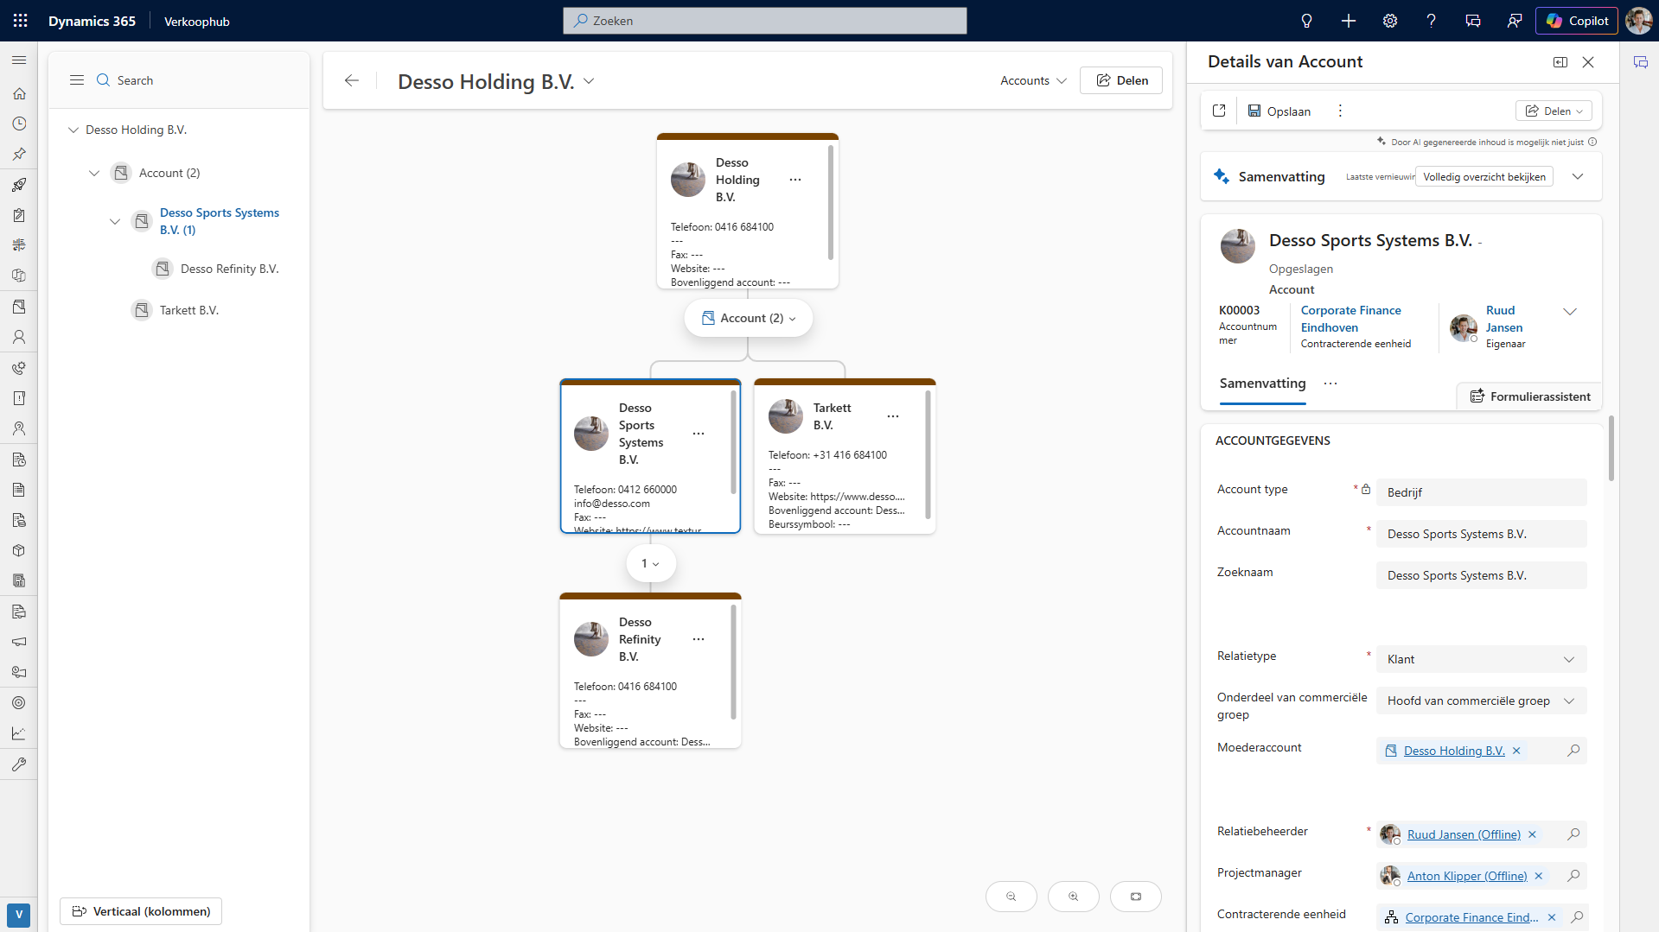
Task: Click the zoom out magnifier button
Action: (1011, 897)
